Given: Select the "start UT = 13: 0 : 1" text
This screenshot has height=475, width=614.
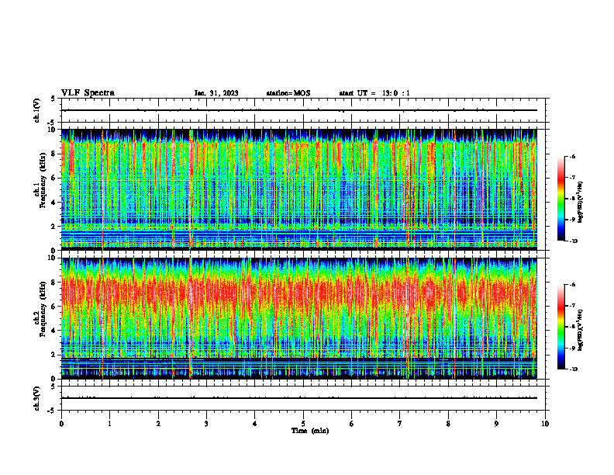Looking at the screenshot, I should point(374,93).
